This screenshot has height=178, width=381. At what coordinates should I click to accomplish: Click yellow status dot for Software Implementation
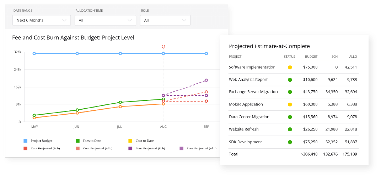290,67
